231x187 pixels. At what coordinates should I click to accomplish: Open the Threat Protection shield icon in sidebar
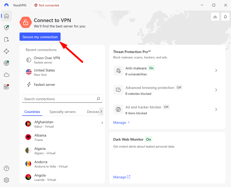pos(6,28)
